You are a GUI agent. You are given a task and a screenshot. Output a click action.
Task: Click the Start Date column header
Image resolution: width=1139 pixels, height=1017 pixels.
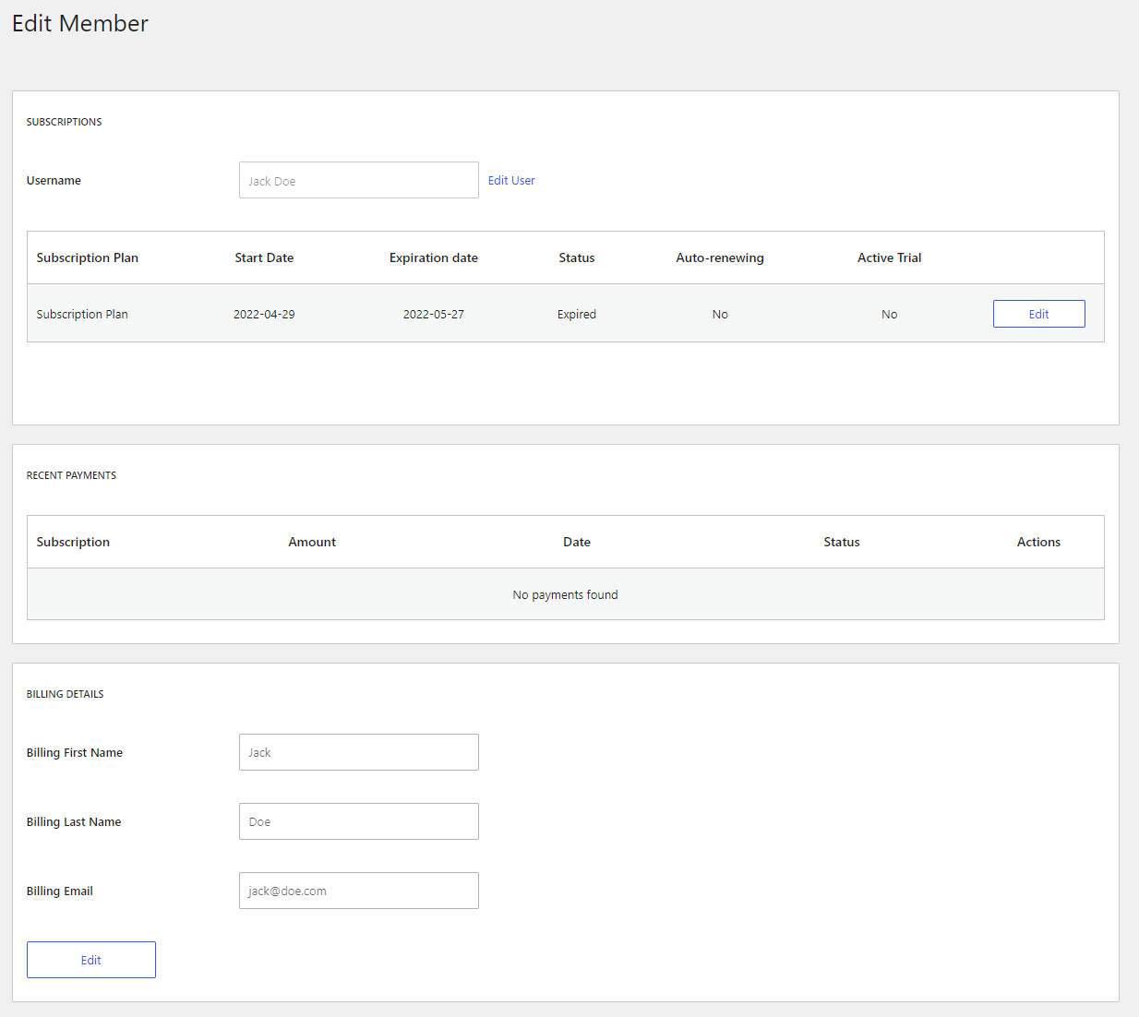click(x=264, y=257)
